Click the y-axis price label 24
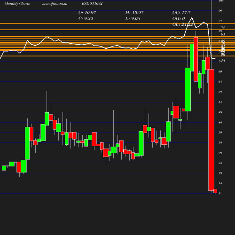The width and height of the screenshot is (235, 235). tap(220, 163)
